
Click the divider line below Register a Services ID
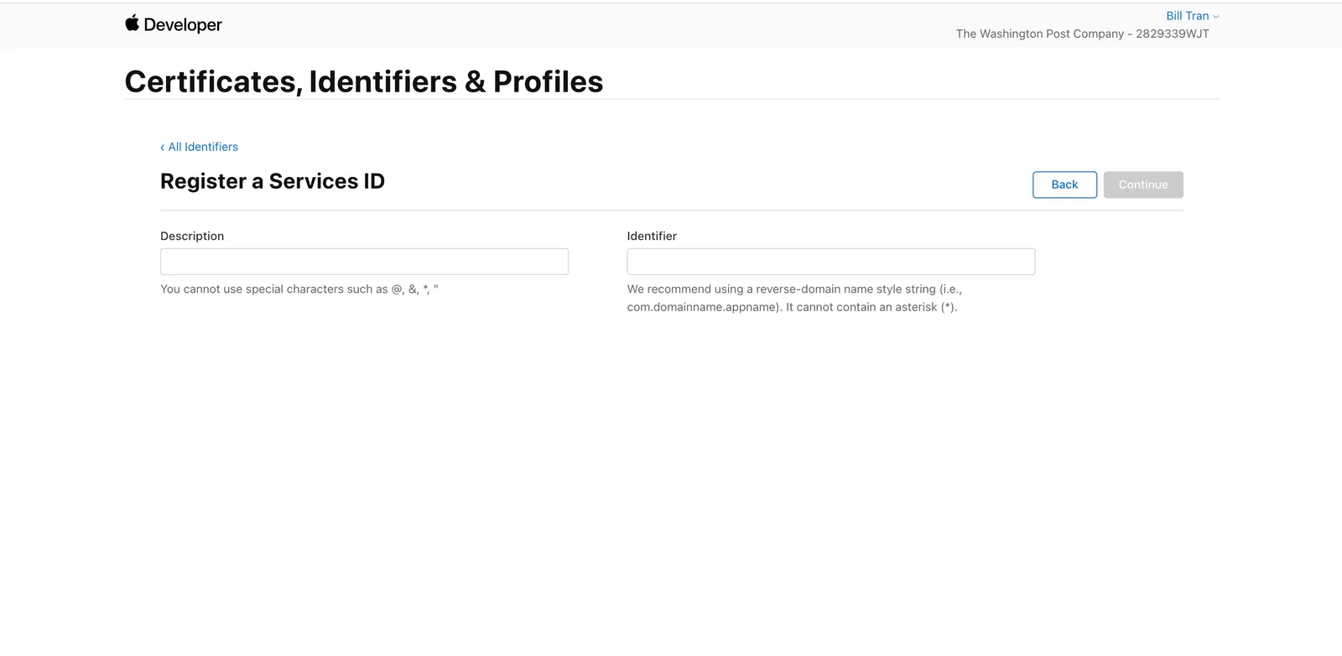671,211
